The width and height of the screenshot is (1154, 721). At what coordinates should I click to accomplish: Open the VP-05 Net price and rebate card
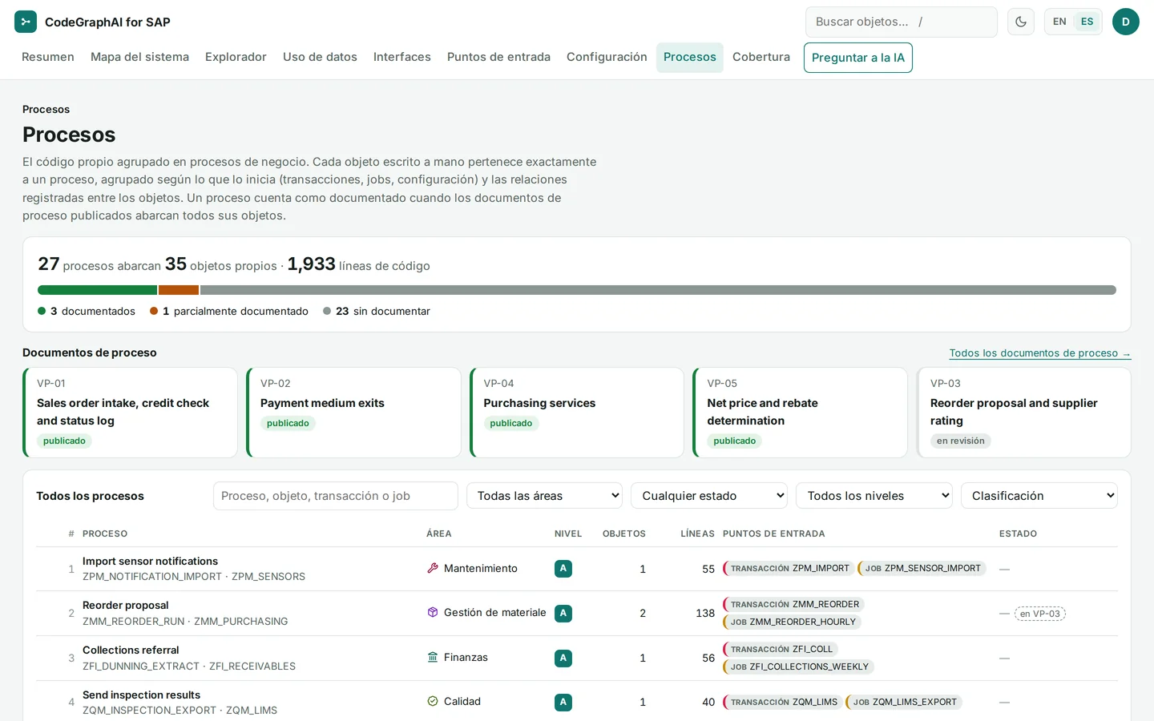pos(801,413)
